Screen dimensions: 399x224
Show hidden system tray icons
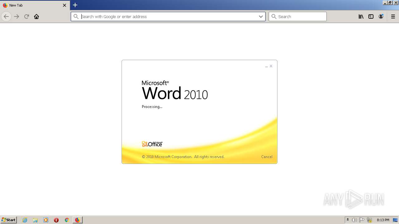(348, 220)
